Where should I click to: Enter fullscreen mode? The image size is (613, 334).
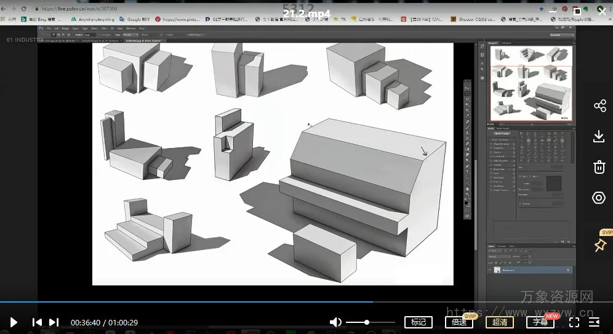click(574, 322)
